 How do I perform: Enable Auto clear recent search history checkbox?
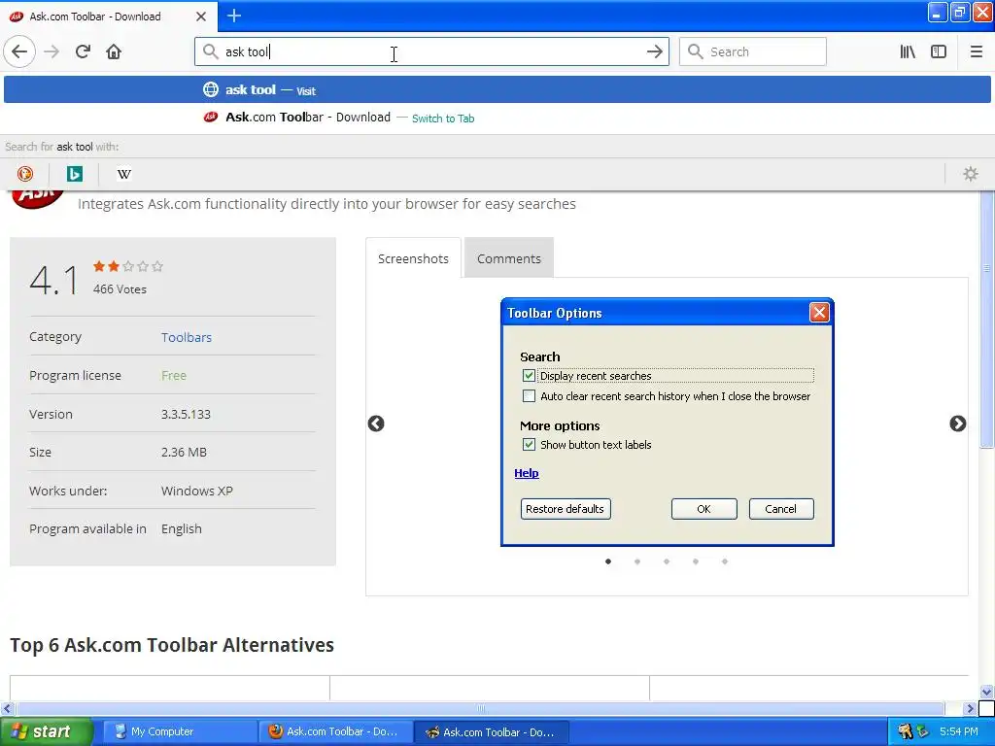pyautogui.click(x=529, y=396)
